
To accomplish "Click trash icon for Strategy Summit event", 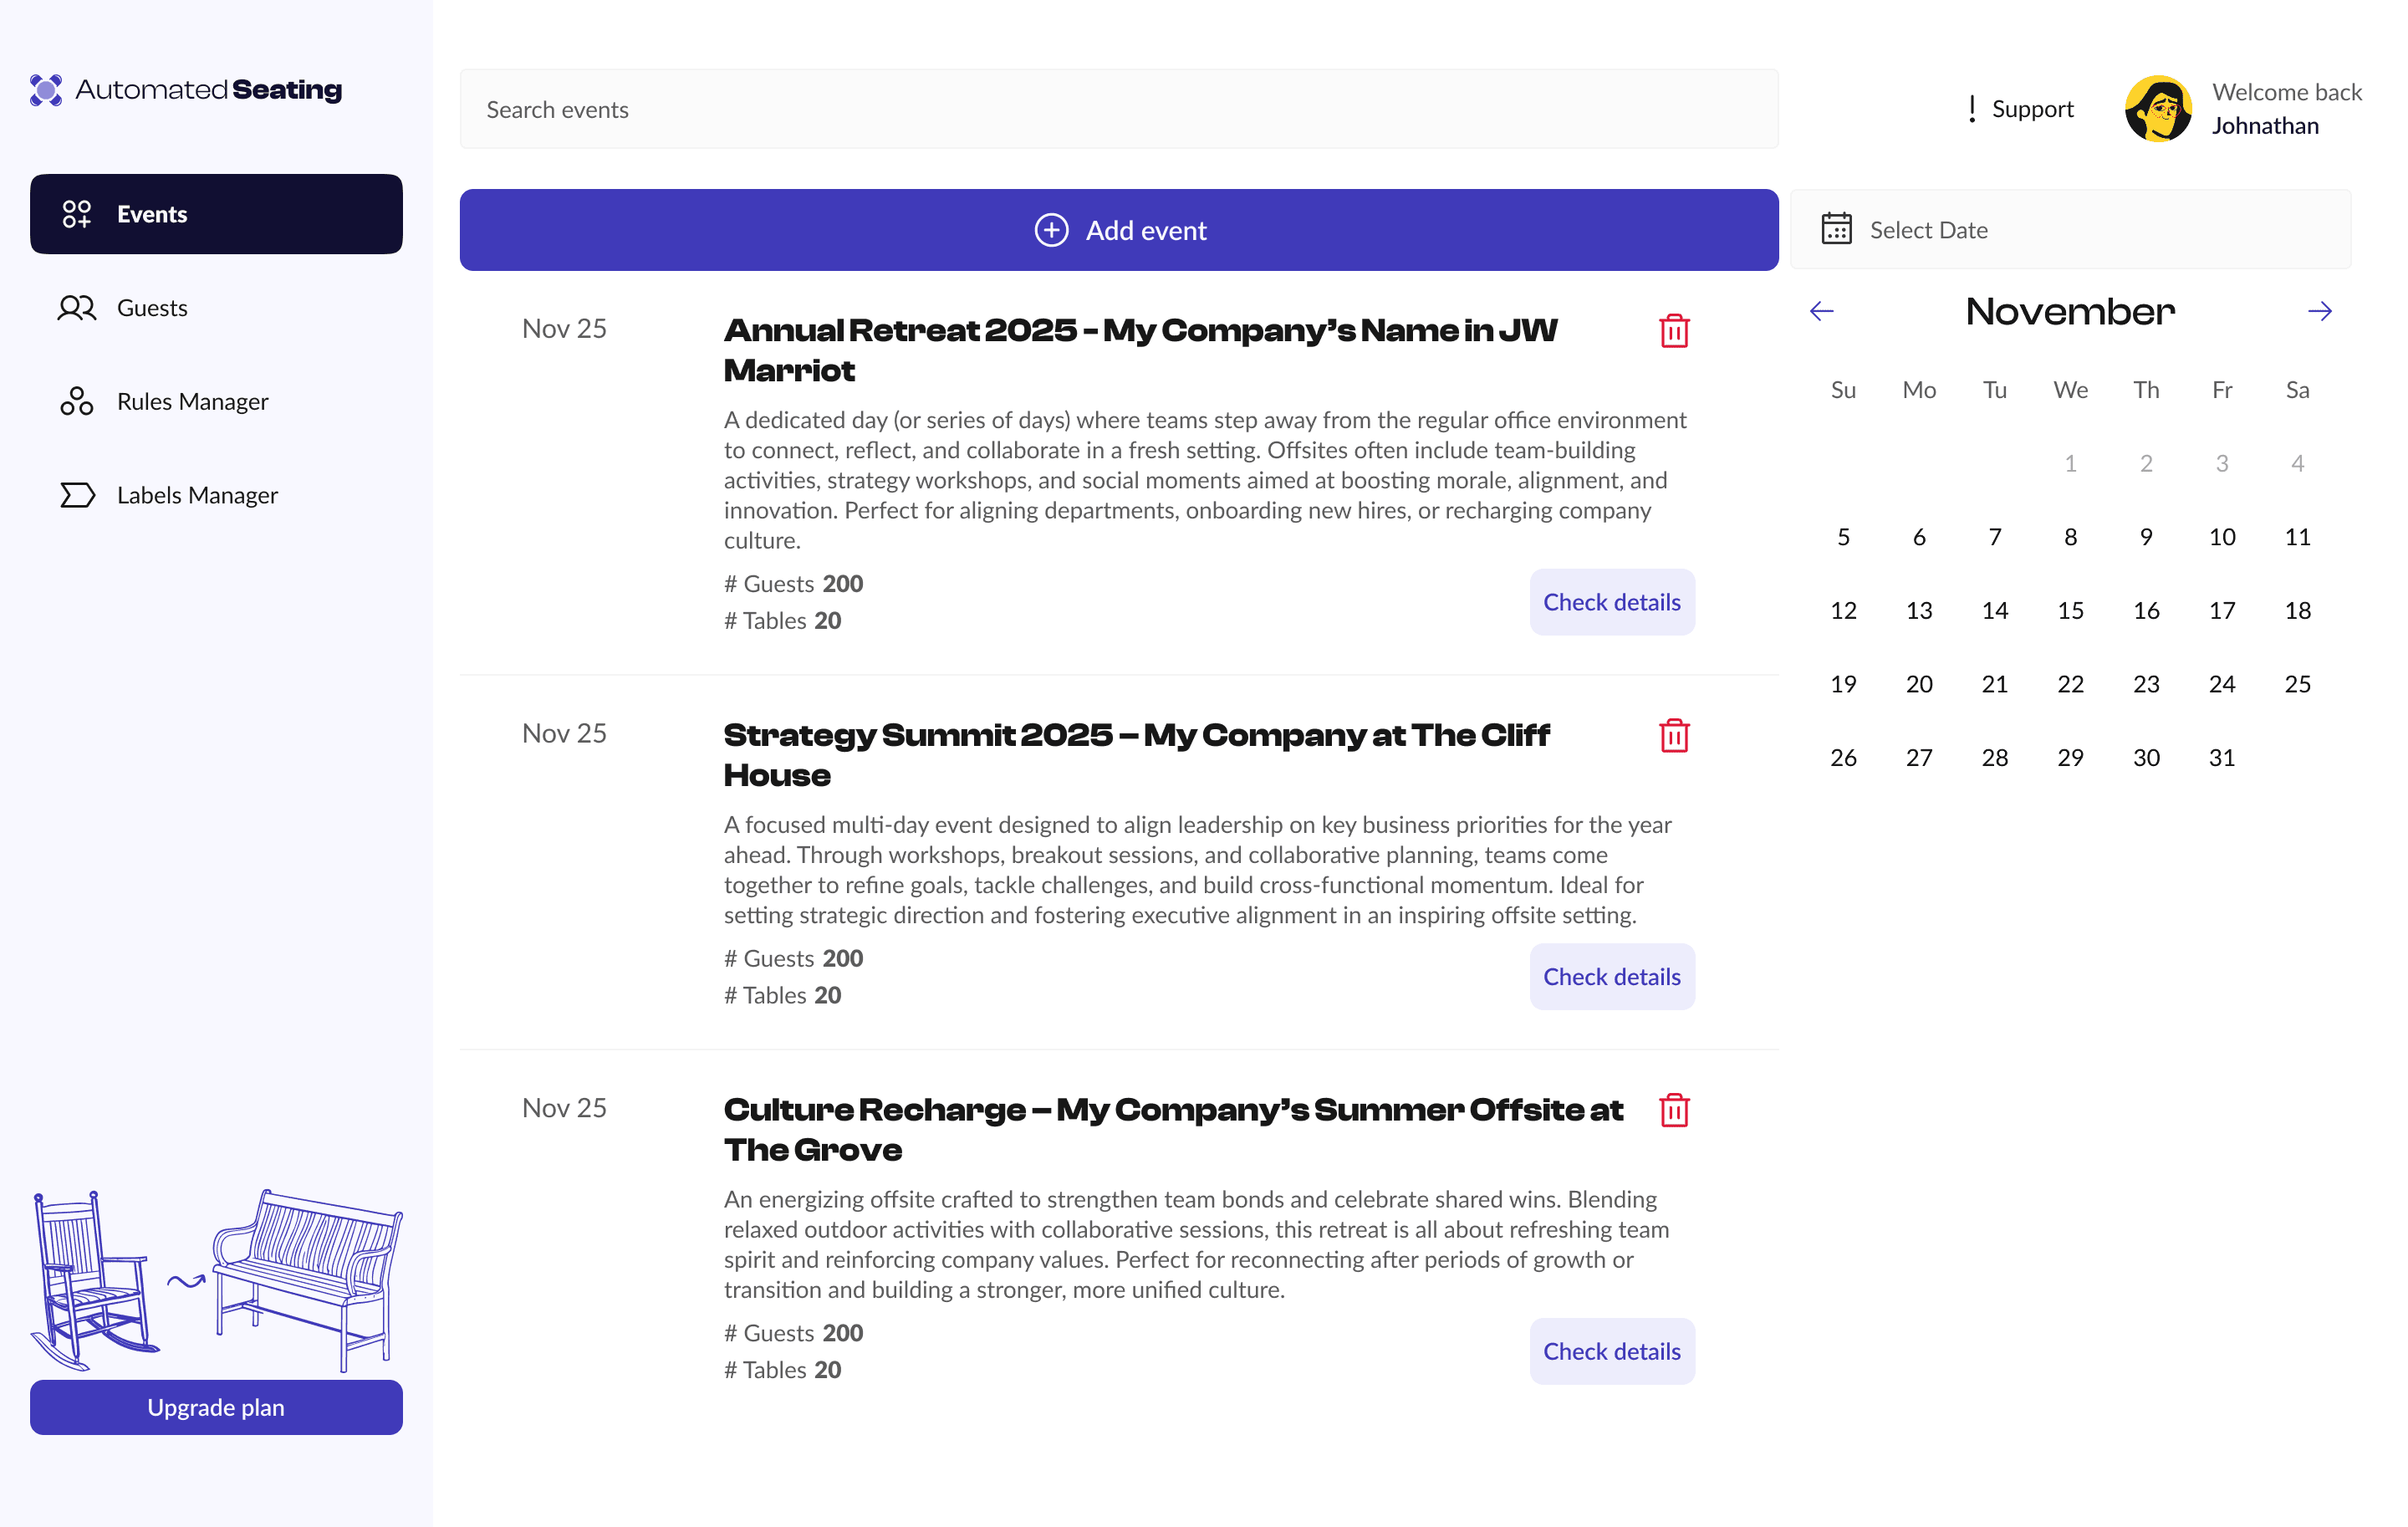I will click(1673, 736).
